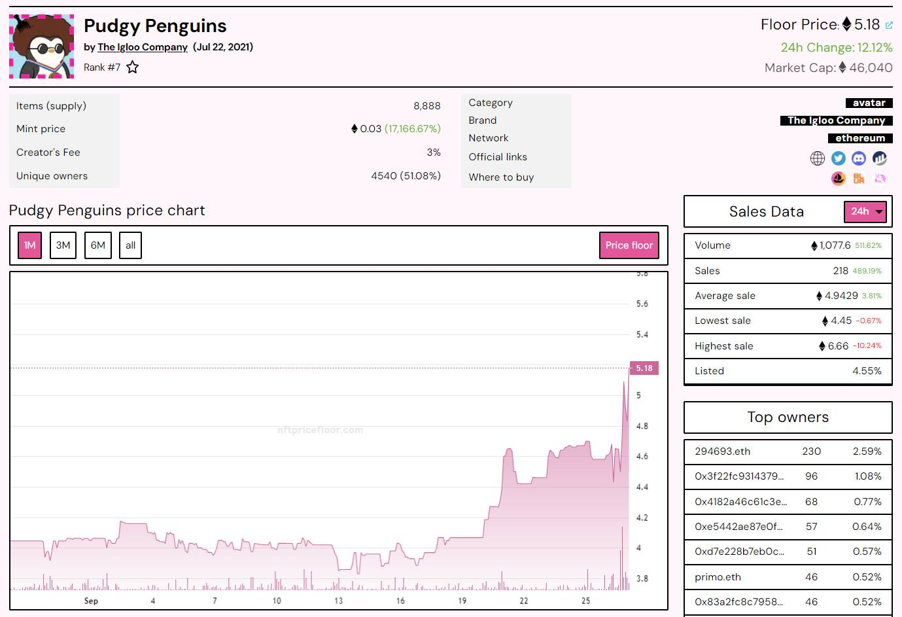Open the Etherscan bar-chart icon
Viewport: 902px width, 617px height.
880,158
